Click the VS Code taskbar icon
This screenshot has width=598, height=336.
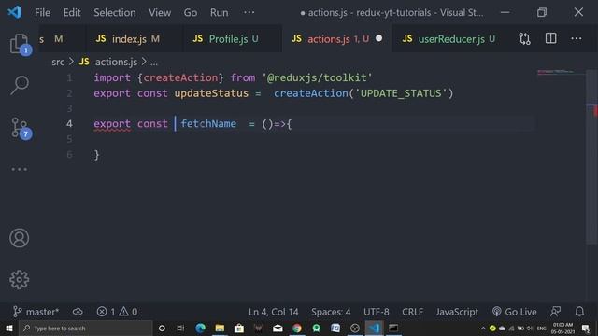pyautogui.click(x=374, y=328)
